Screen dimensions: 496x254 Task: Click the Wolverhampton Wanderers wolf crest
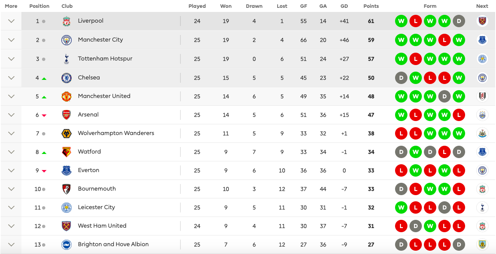66,133
